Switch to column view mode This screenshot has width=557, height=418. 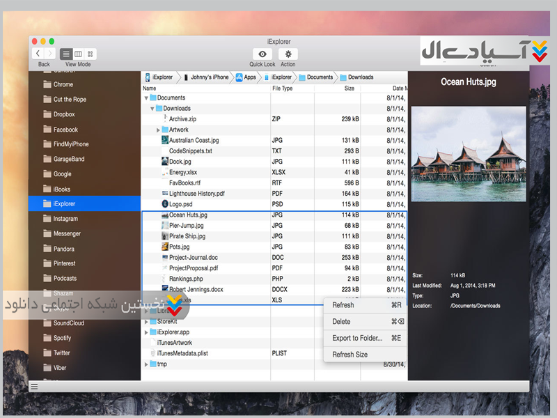point(79,54)
